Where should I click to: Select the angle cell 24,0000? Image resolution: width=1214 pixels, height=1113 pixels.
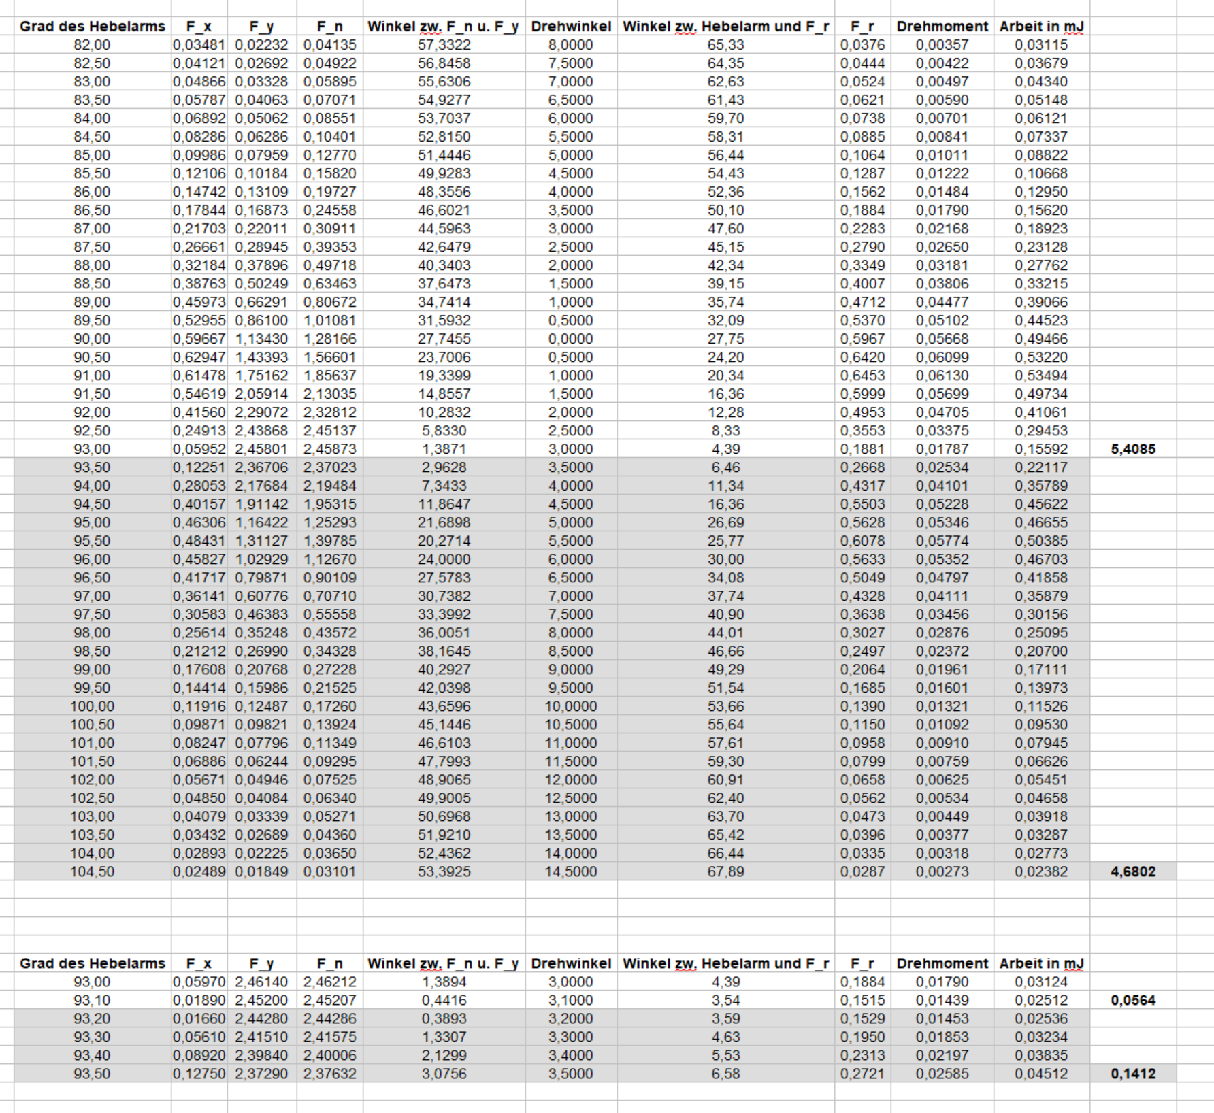[x=444, y=559]
